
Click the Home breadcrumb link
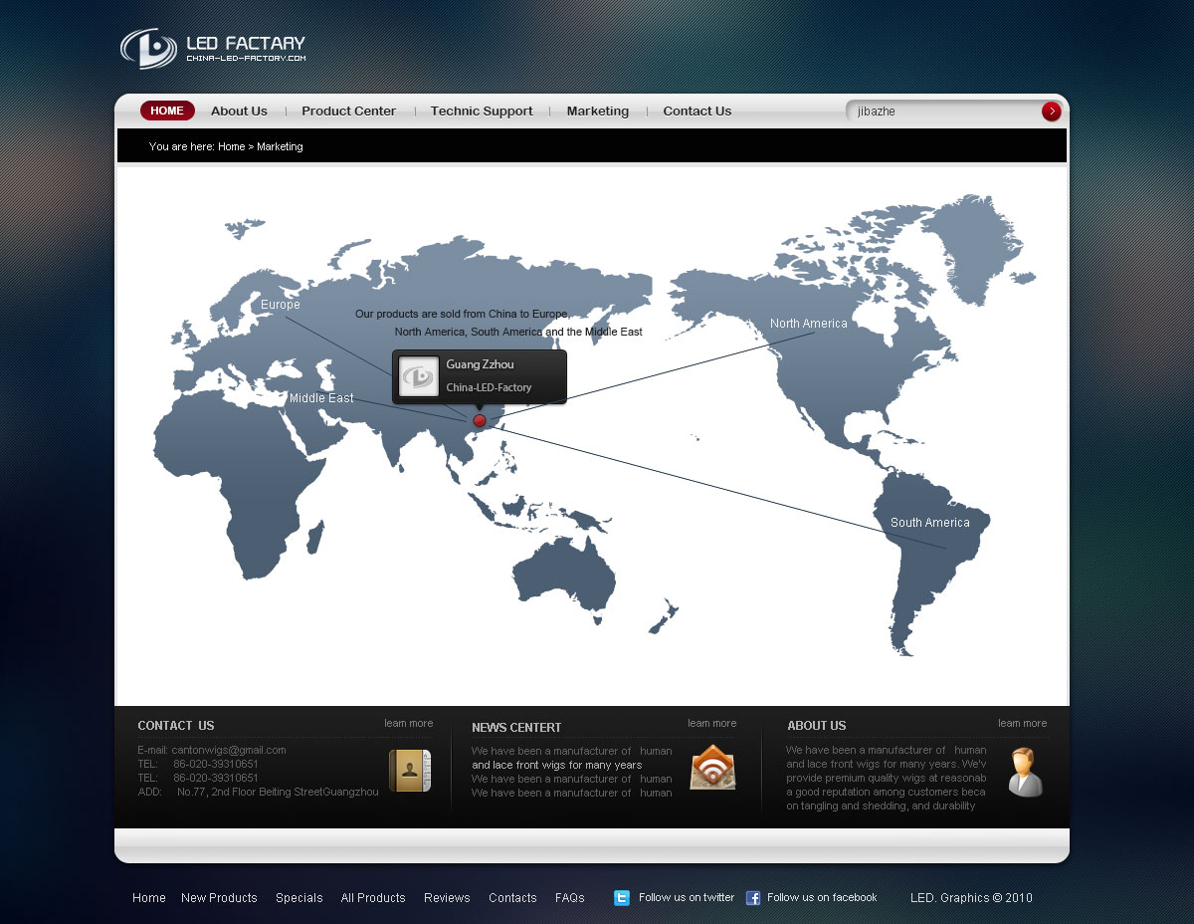pyautogui.click(x=231, y=146)
